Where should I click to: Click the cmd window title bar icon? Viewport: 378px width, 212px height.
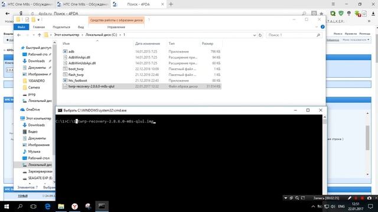pyautogui.click(x=60, y=110)
